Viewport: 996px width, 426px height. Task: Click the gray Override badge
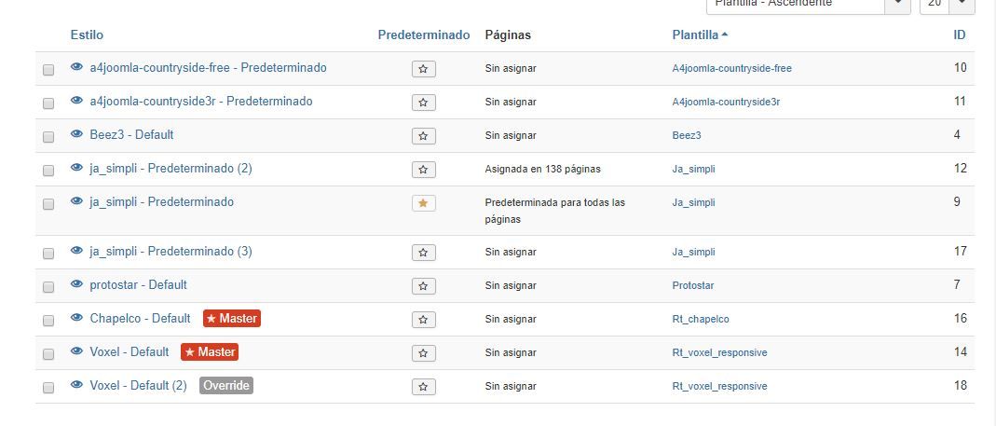coord(226,385)
